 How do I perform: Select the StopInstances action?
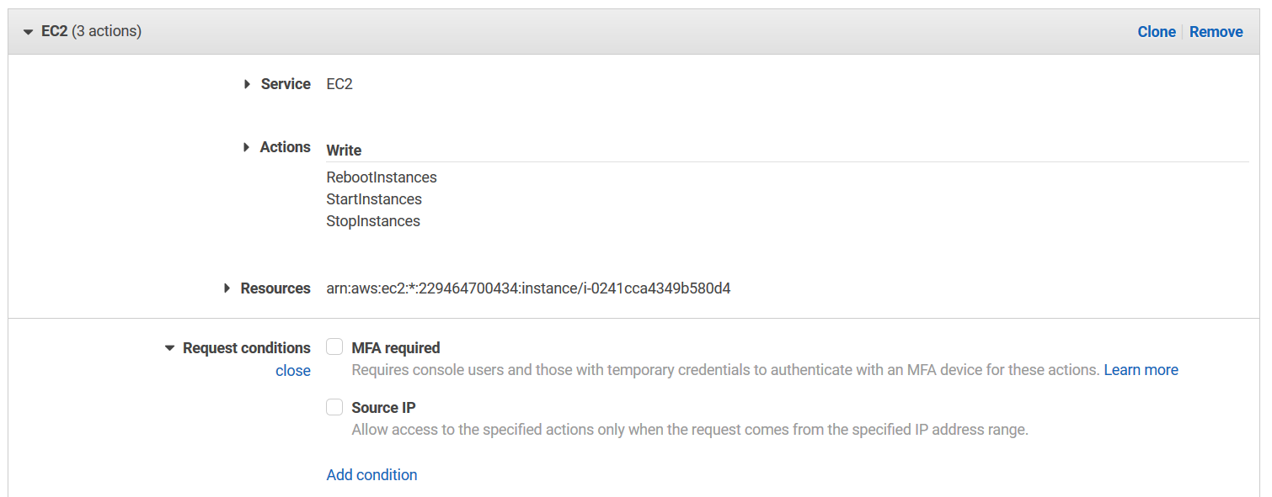tap(373, 221)
